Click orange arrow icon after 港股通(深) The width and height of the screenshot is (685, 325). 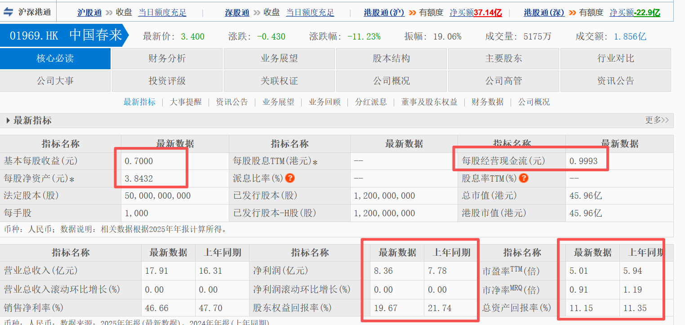[572, 13]
